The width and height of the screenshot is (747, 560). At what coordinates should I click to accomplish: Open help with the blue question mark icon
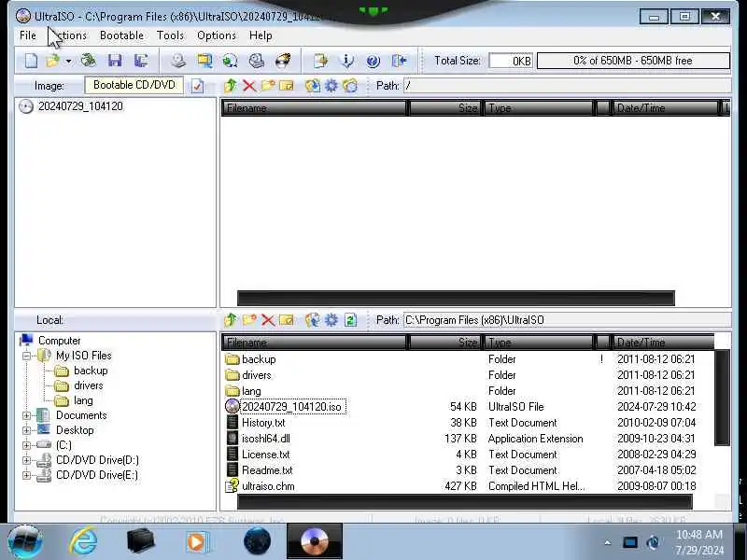(373, 61)
